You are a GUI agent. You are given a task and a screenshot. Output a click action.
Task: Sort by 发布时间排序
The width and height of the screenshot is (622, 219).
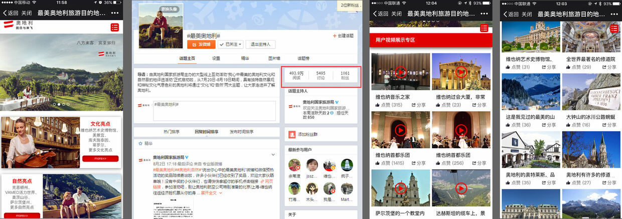point(242,131)
